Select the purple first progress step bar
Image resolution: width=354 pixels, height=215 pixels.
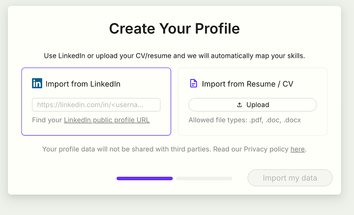click(x=145, y=178)
